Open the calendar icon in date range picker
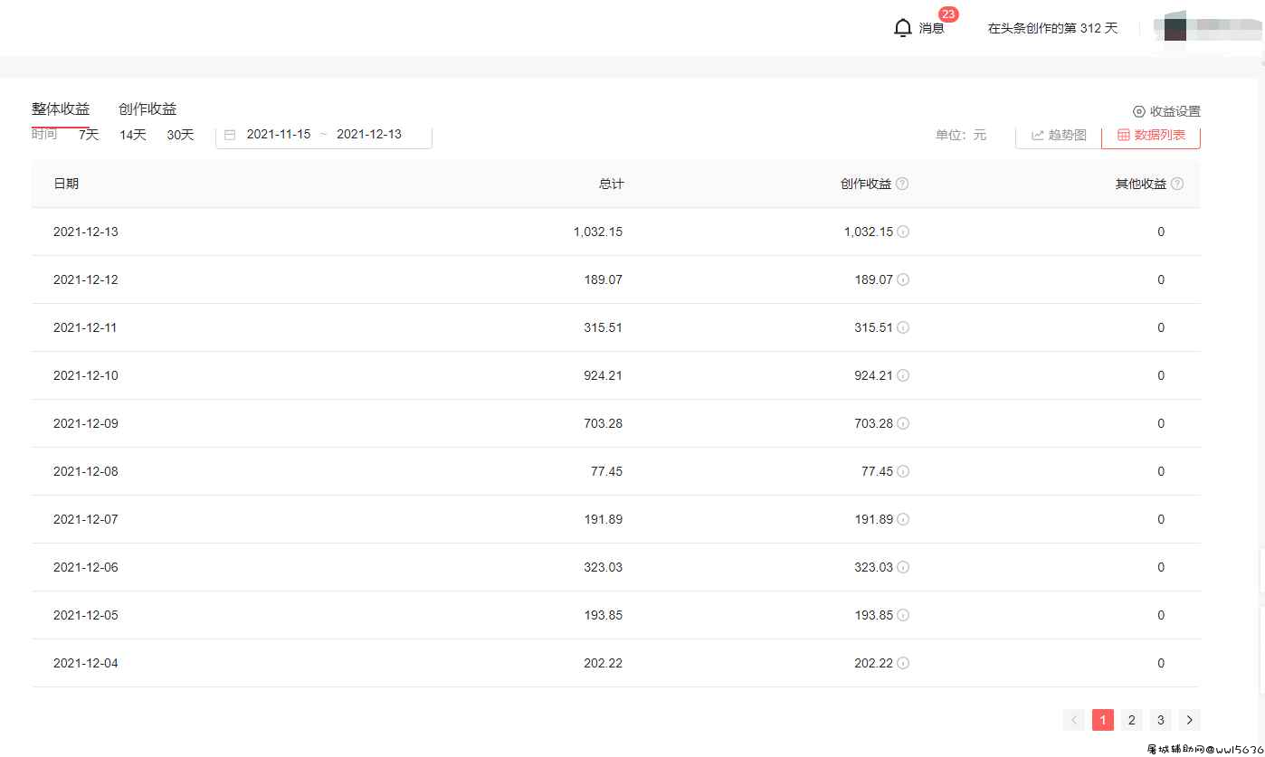1265x757 pixels. click(x=230, y=135)
